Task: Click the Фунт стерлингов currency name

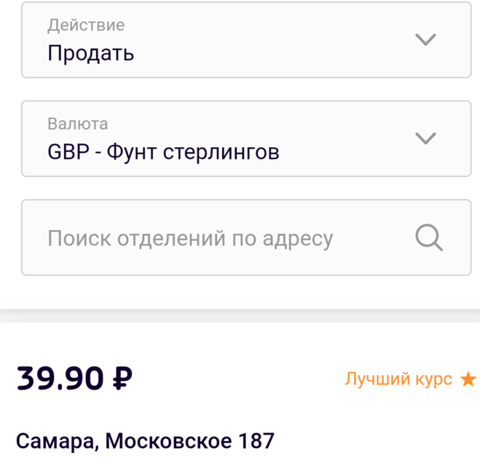Action: click(x=193, y=152)
